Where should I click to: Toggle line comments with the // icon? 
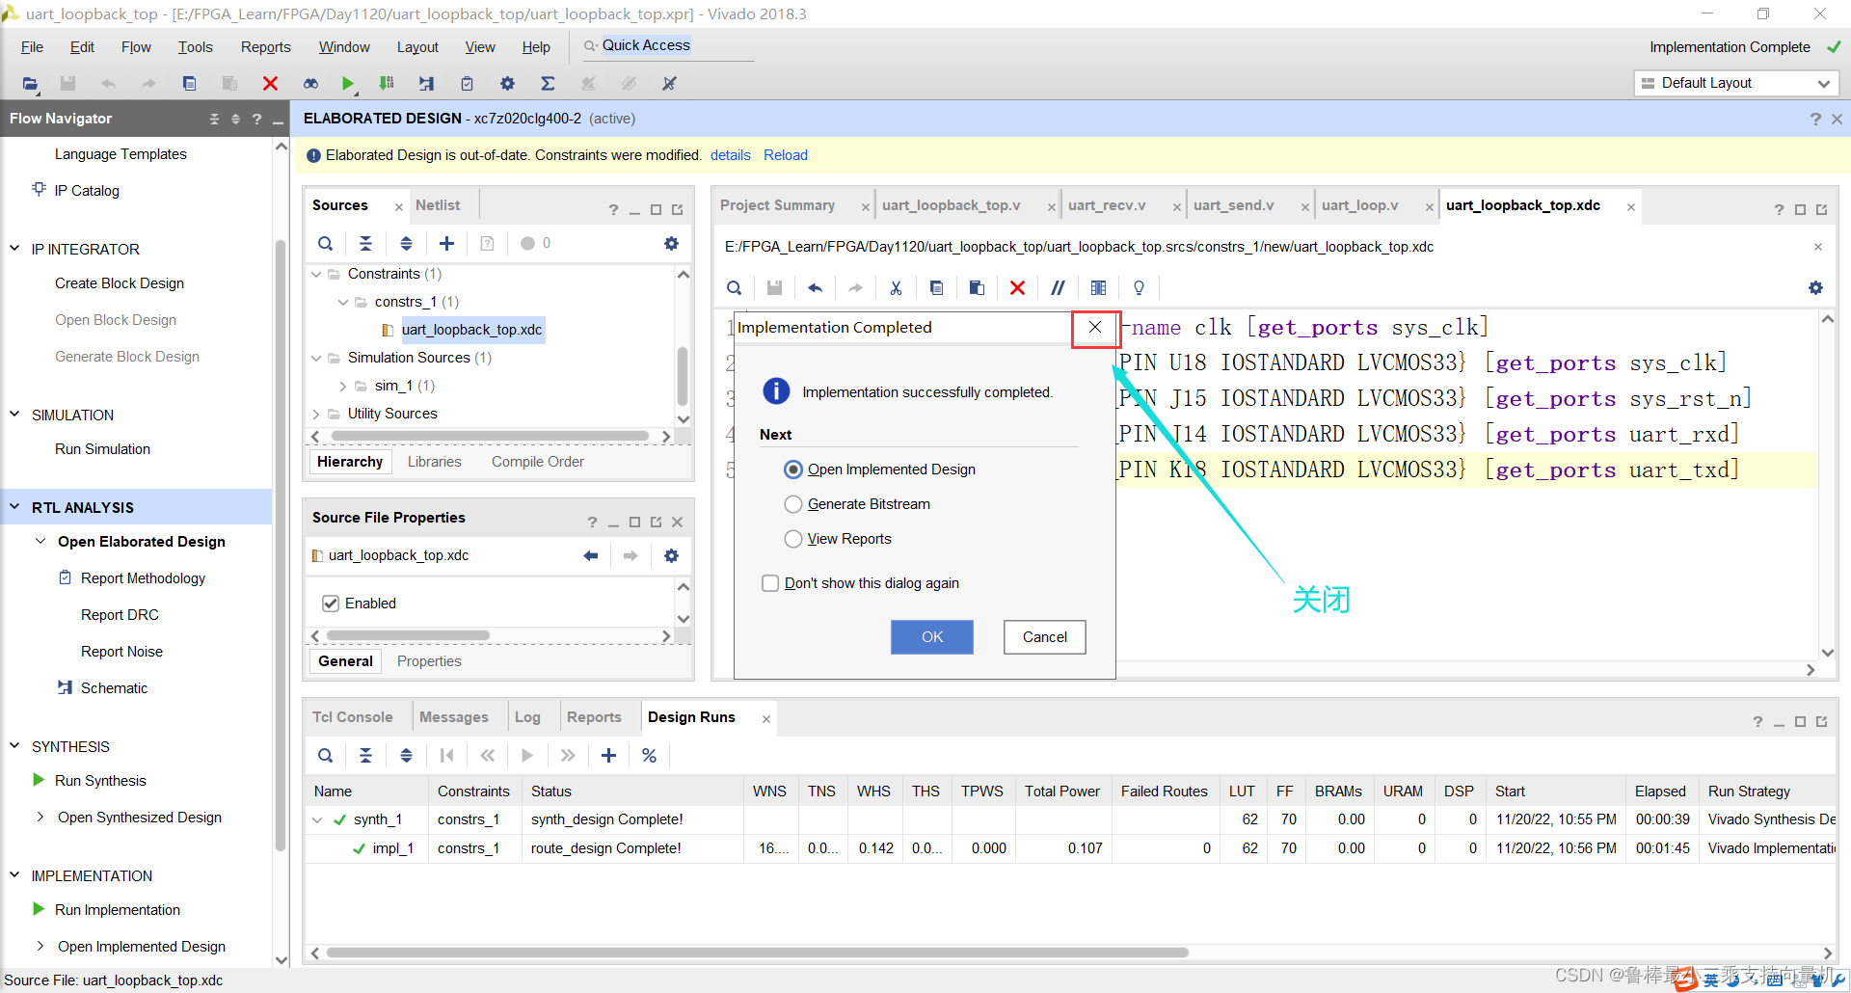[x=1058, y=287]
